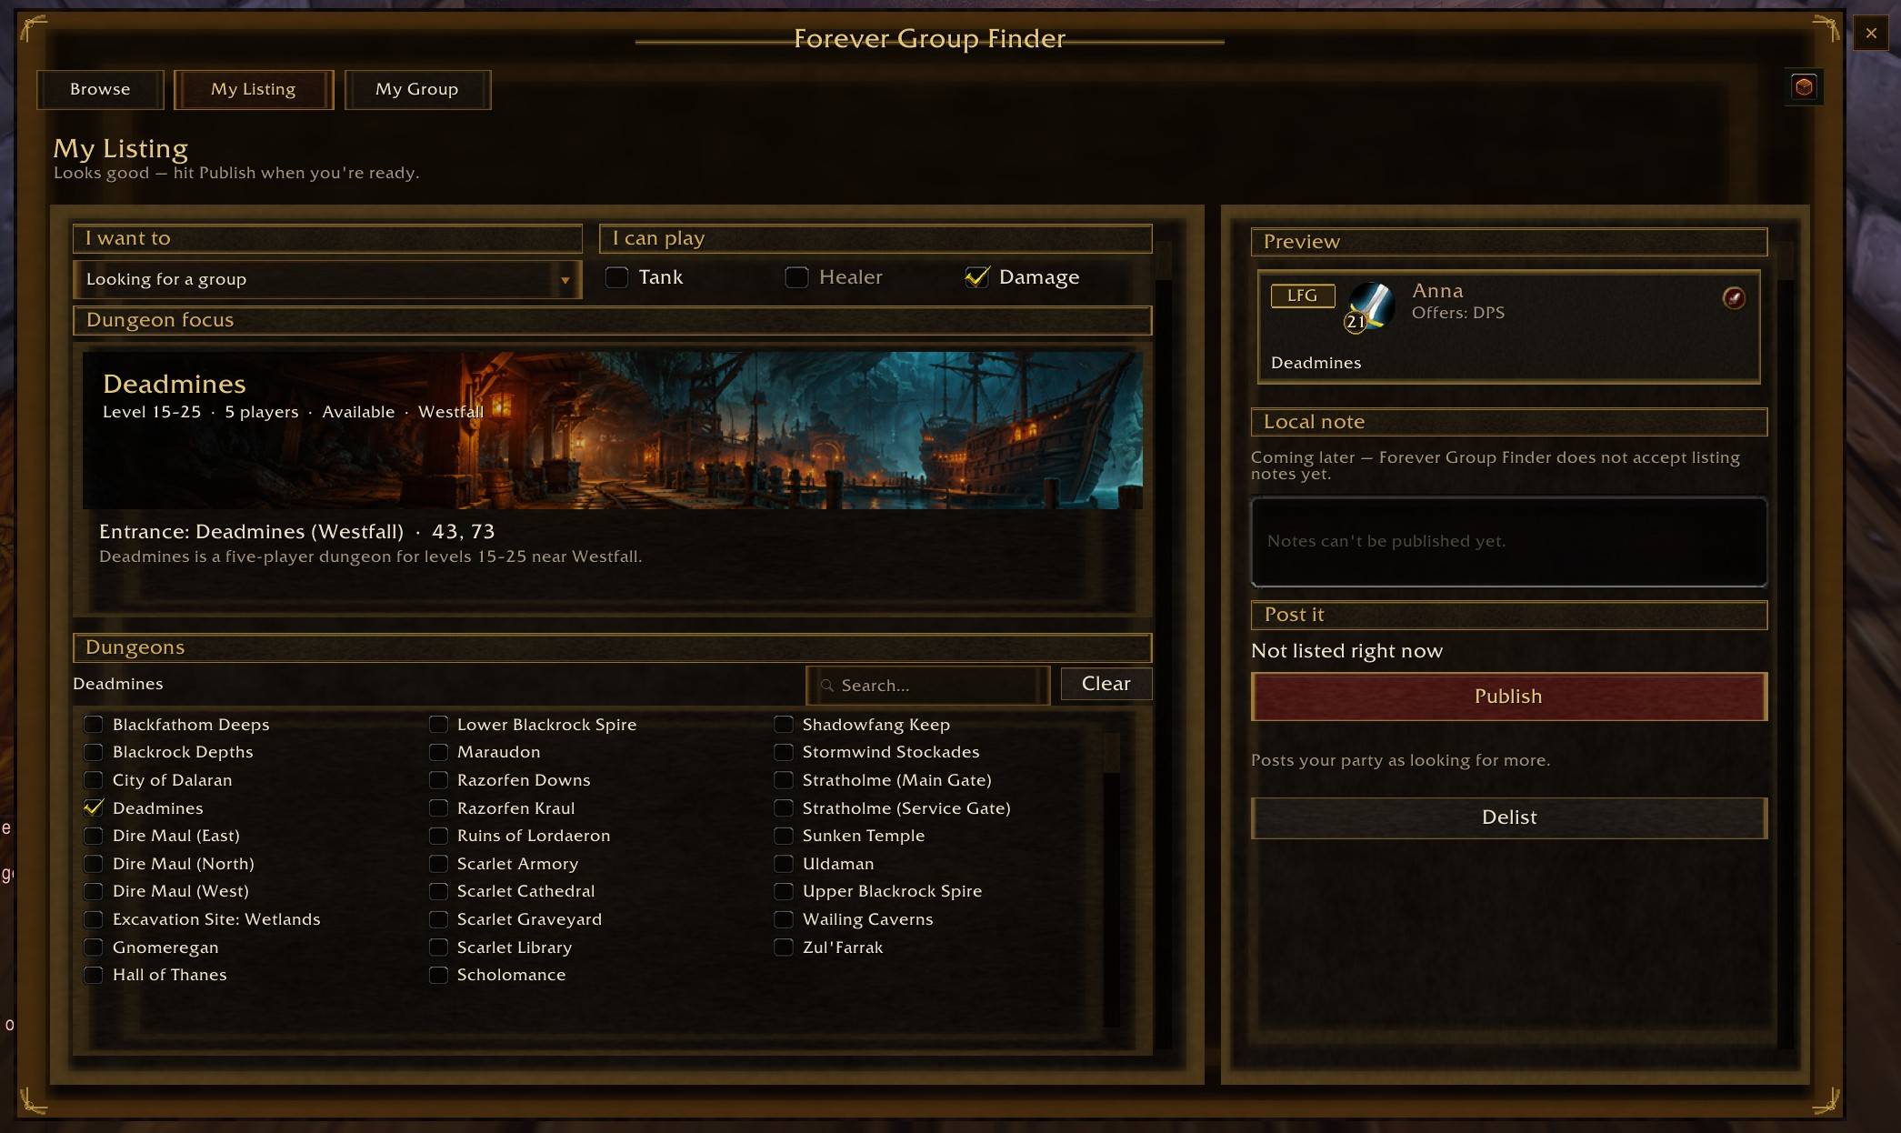Viewport: 1901px width, 1133px height.
Task: Check the Shadowfang Keep dungeon
Action: click(x=783, y=725)
